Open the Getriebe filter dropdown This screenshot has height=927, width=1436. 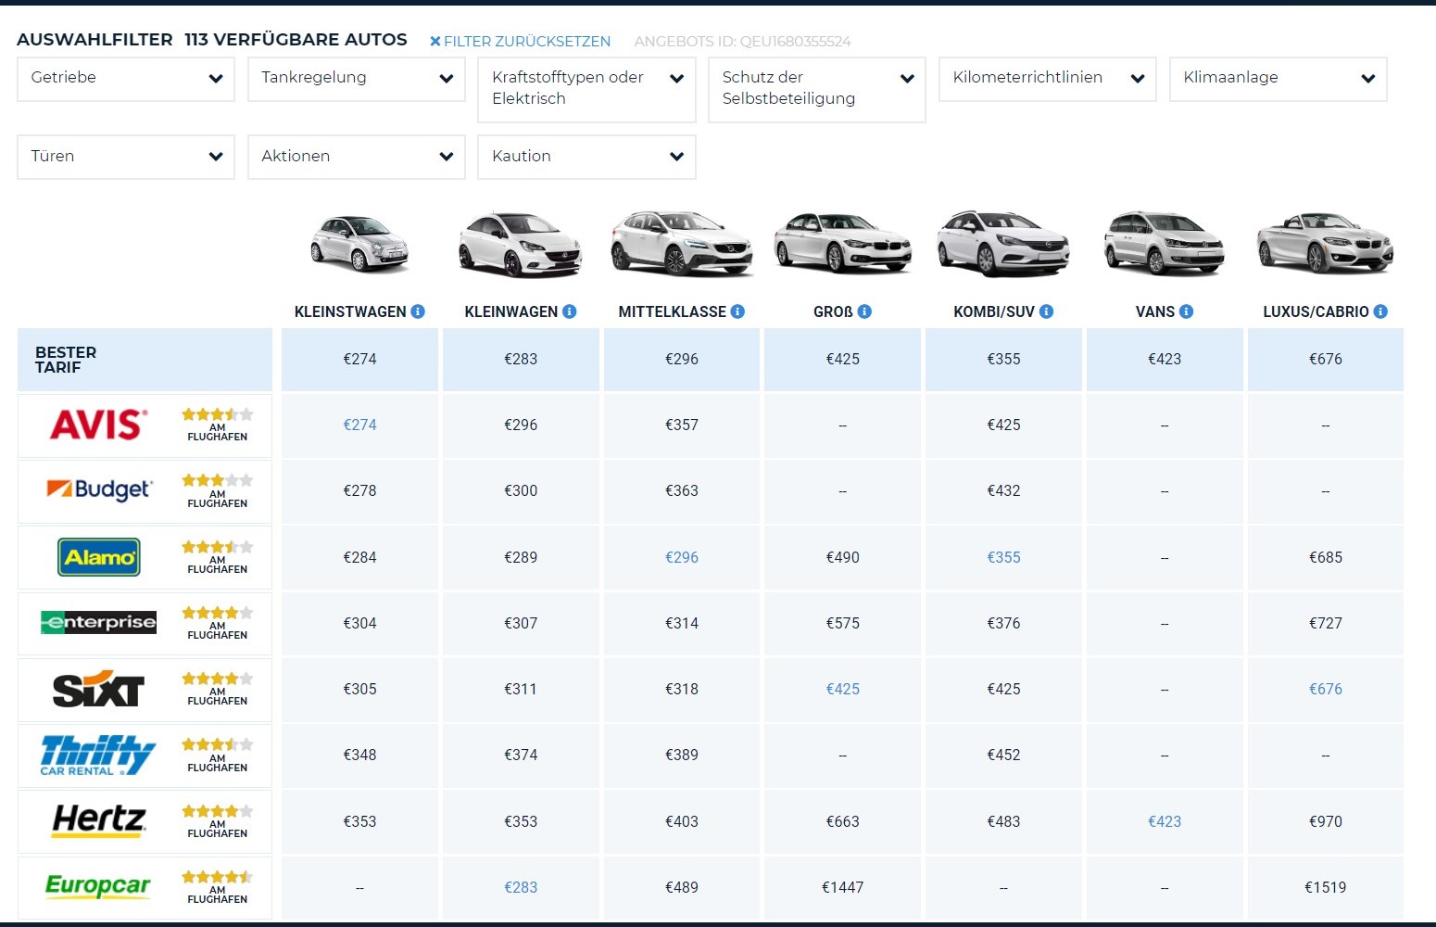pos(126,79)
